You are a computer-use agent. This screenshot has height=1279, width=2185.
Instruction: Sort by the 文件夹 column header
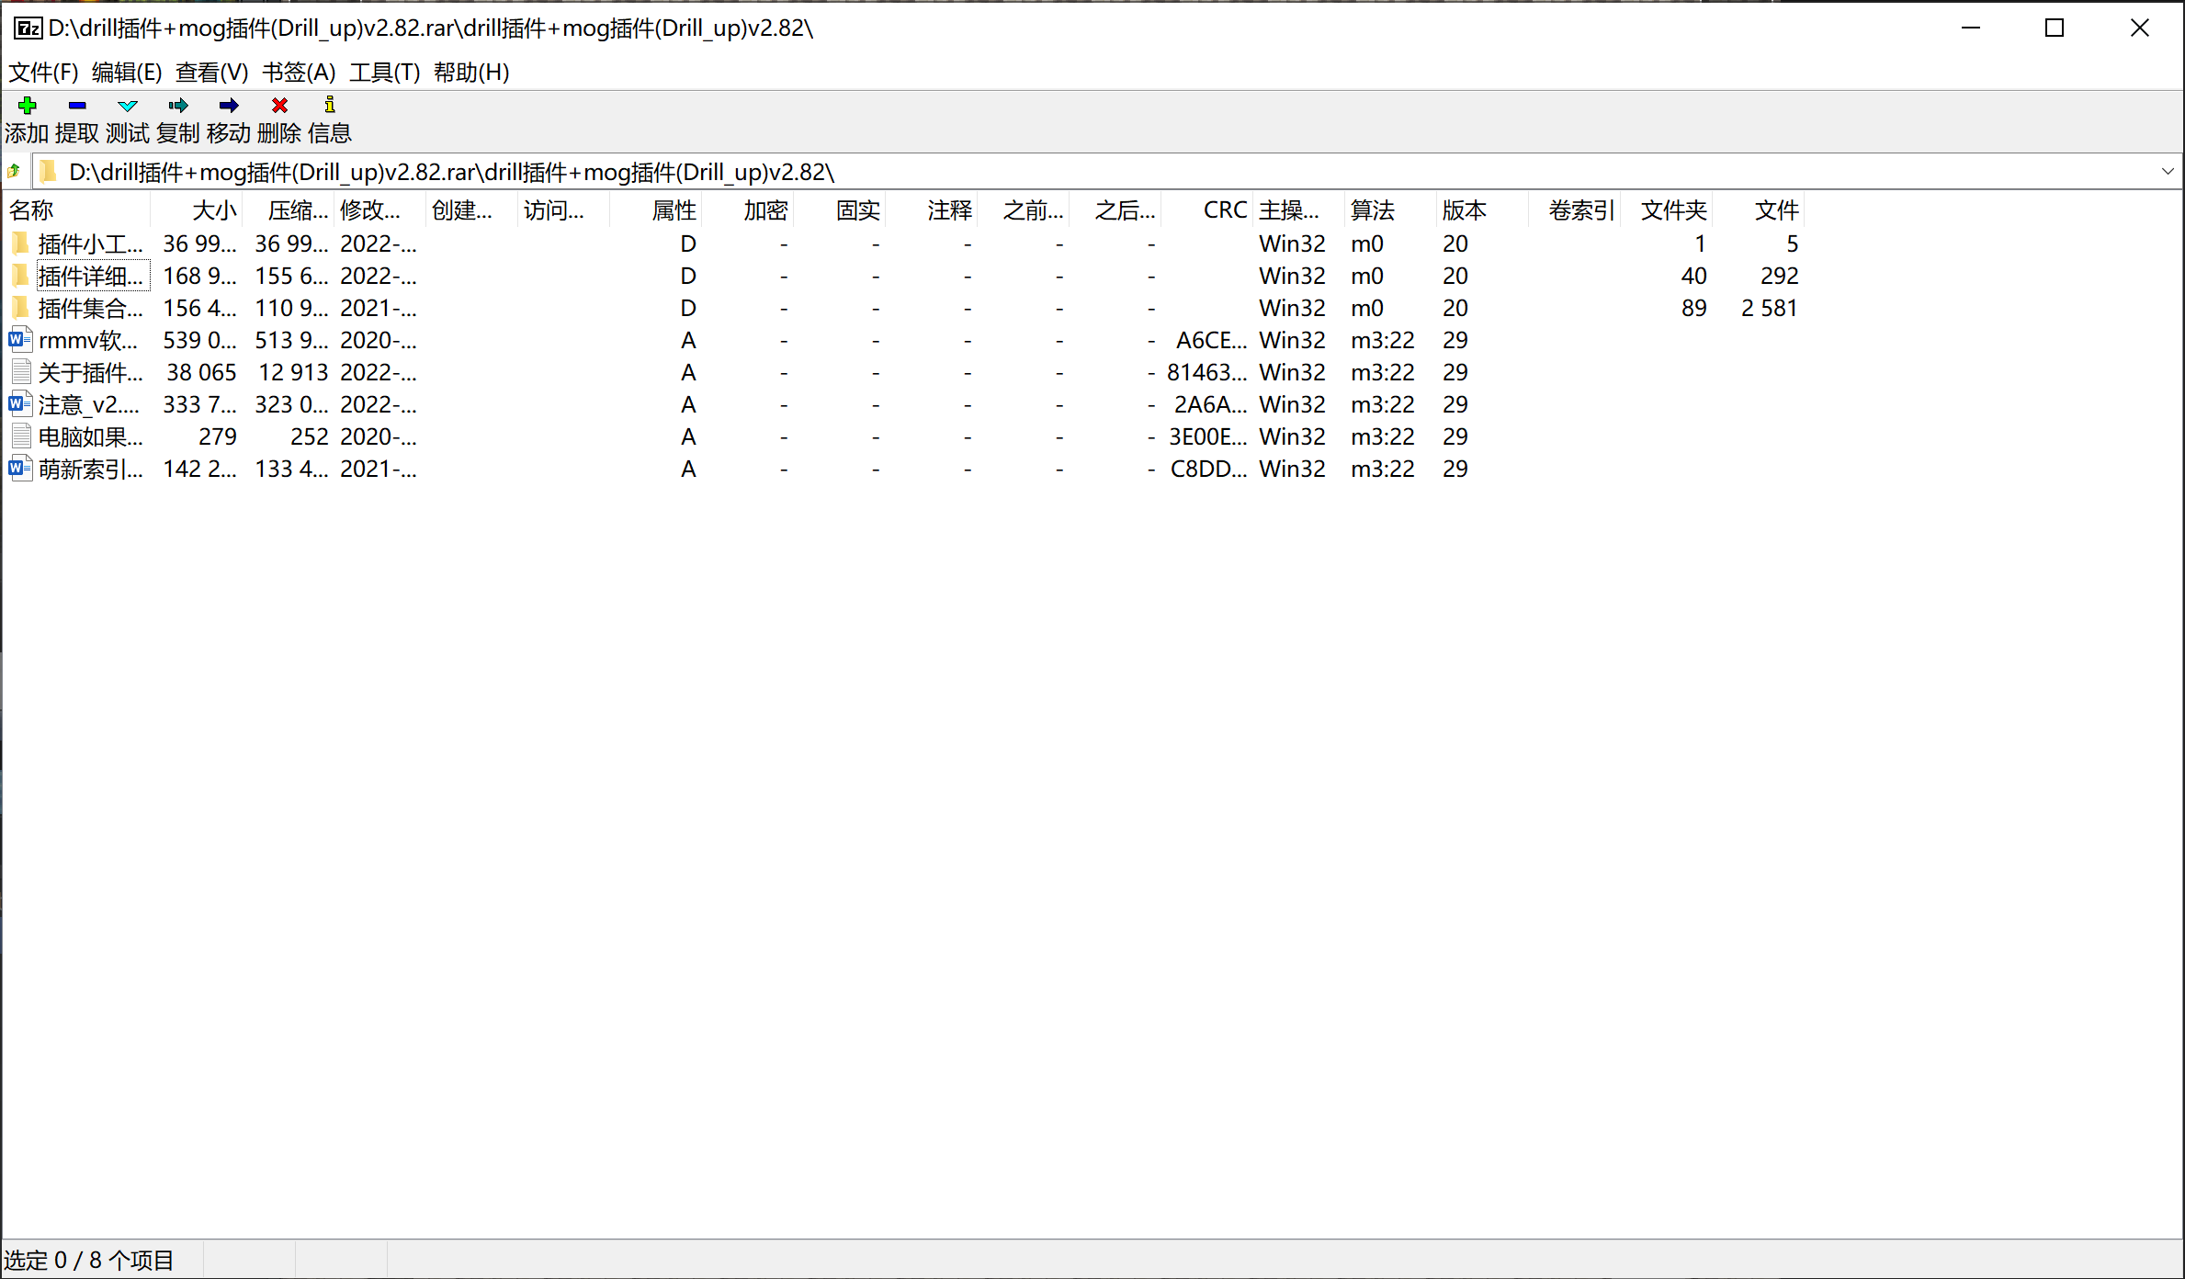coord(1667,210)
